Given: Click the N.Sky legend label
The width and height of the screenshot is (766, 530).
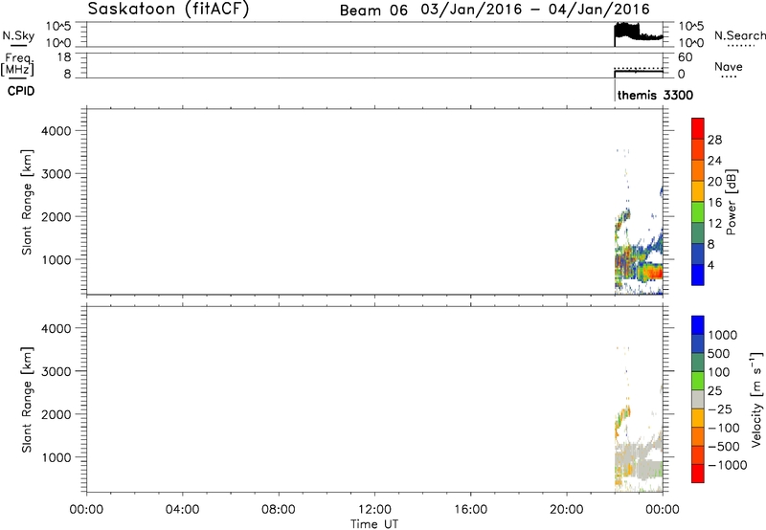Looking at the screenshot, I should [x=18, y=35].
